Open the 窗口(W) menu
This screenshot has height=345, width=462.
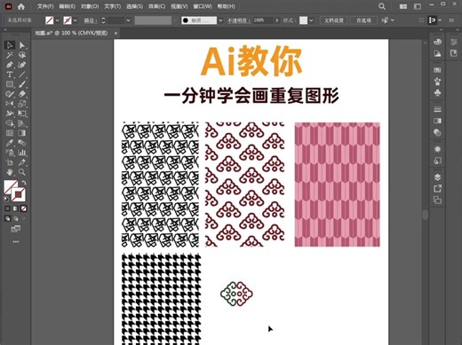pyautogui.click(x=203, y=6)
